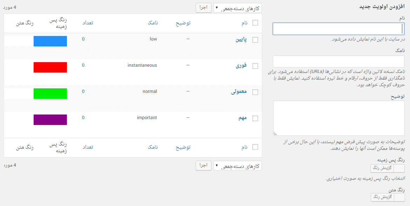The width and height of the screenshot is (410, 206).
Task: Open گزینش رنگ picker for رنگ متن
Action: (388, 197)
